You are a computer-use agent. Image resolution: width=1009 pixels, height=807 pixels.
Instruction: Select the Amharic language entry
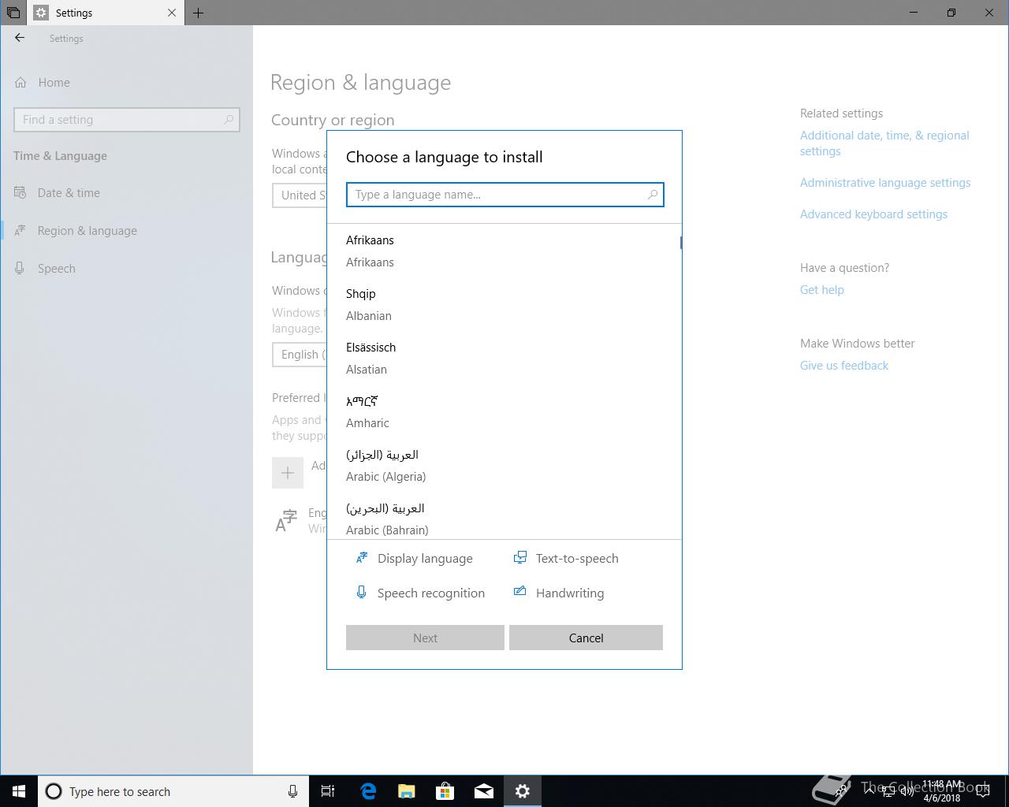point(503,411)
